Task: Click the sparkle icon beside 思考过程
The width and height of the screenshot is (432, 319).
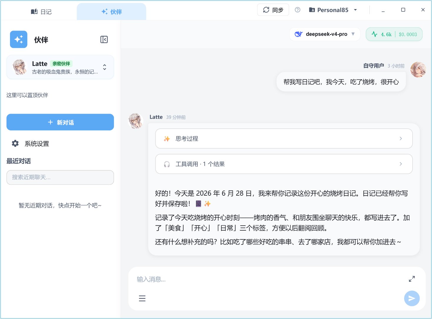Action: pyautogui.click(x=167, y=139)
